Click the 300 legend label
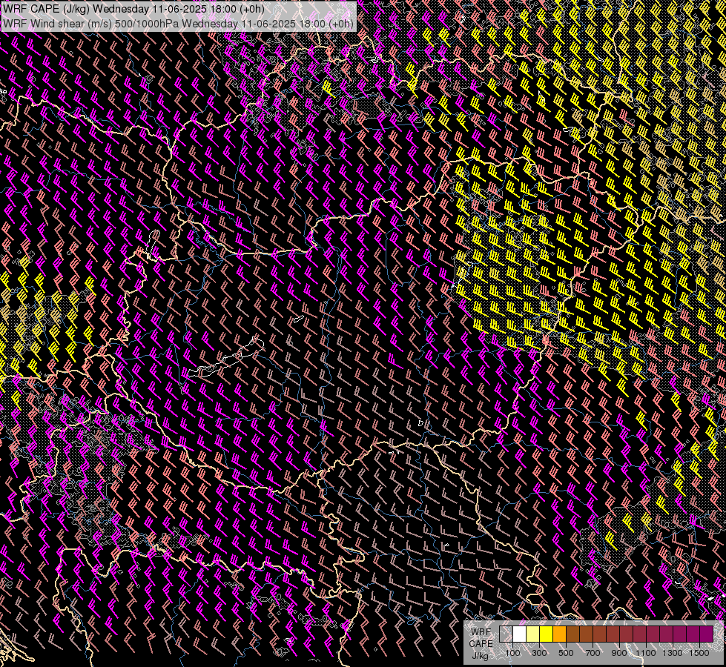The width and height of the screenshot is (726, 667). point(539,653)
